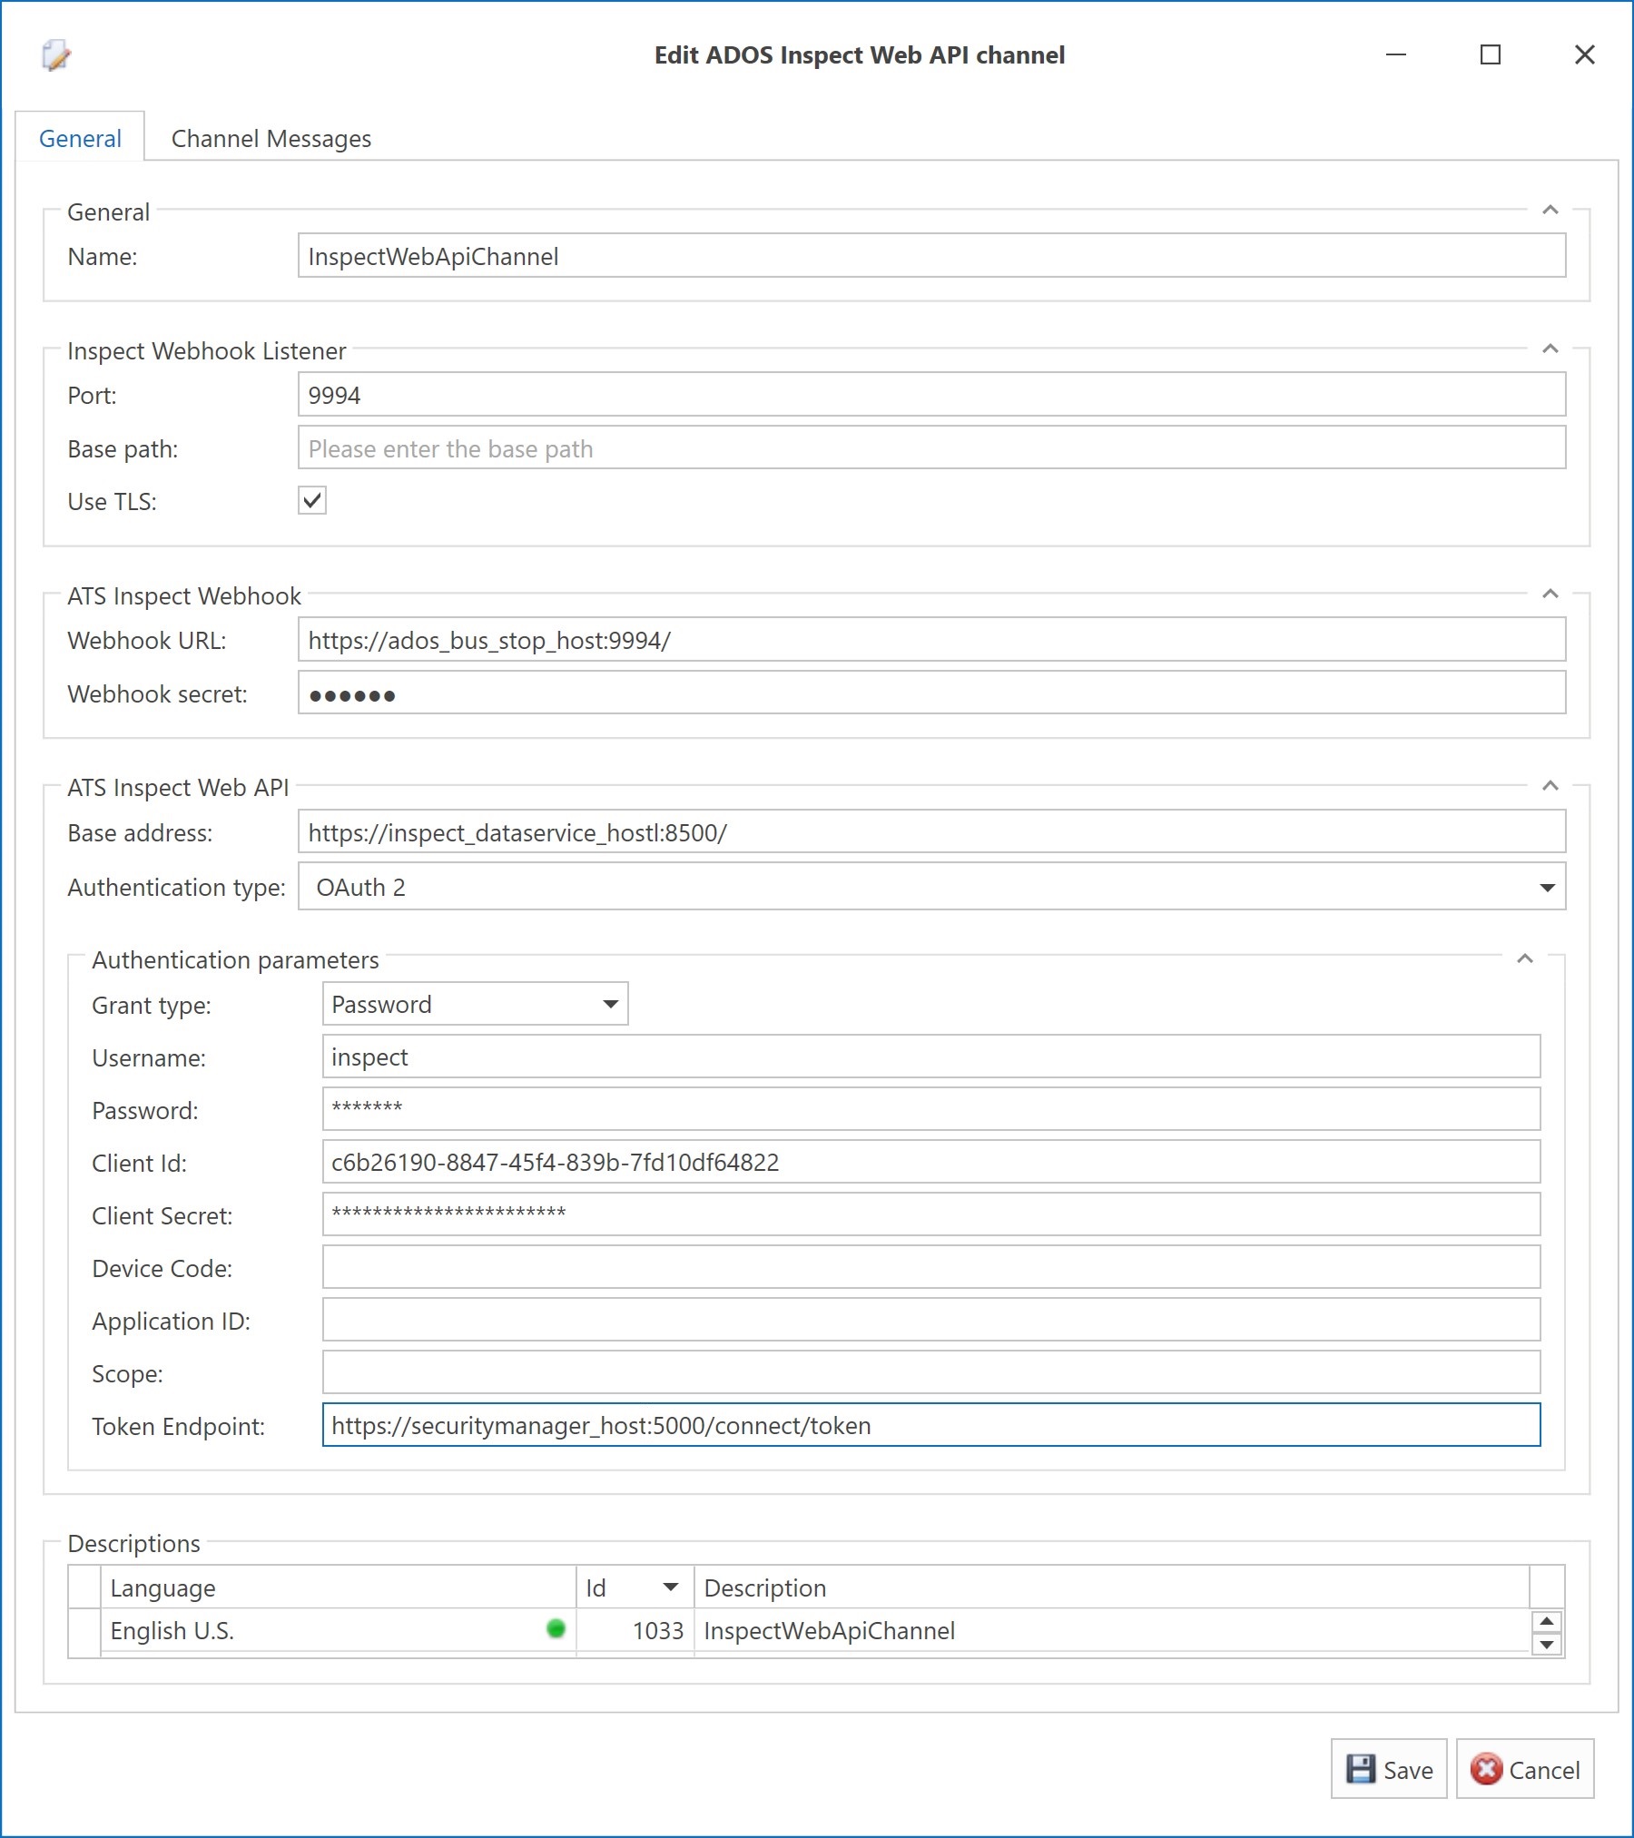The height and width of the screenshot is (1838, 1634).
Task: Open the Id column sort dropdown
Action: click(x=671, y=1587)
